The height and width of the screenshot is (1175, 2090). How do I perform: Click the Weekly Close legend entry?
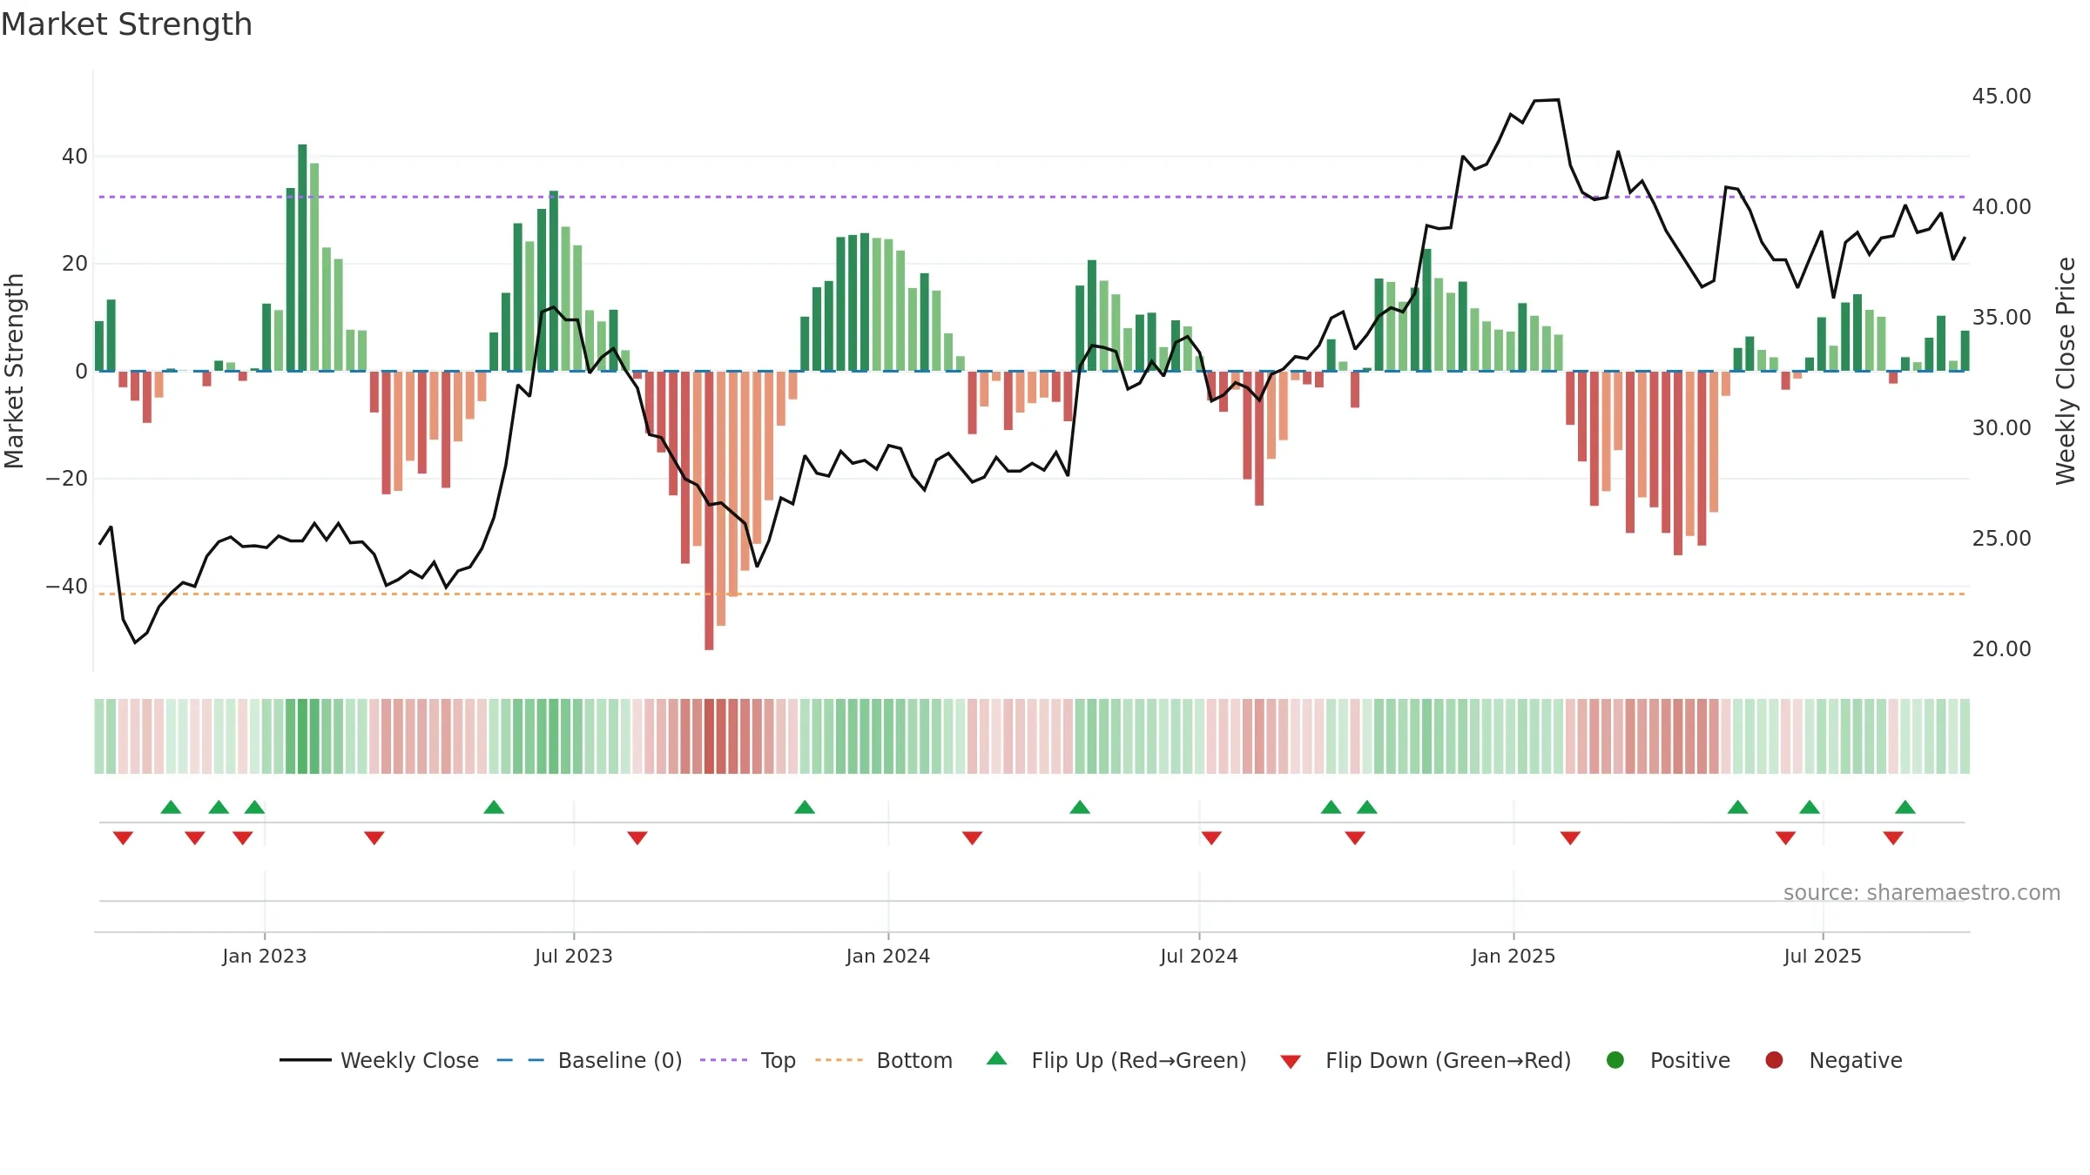[x=379, y=1060]
